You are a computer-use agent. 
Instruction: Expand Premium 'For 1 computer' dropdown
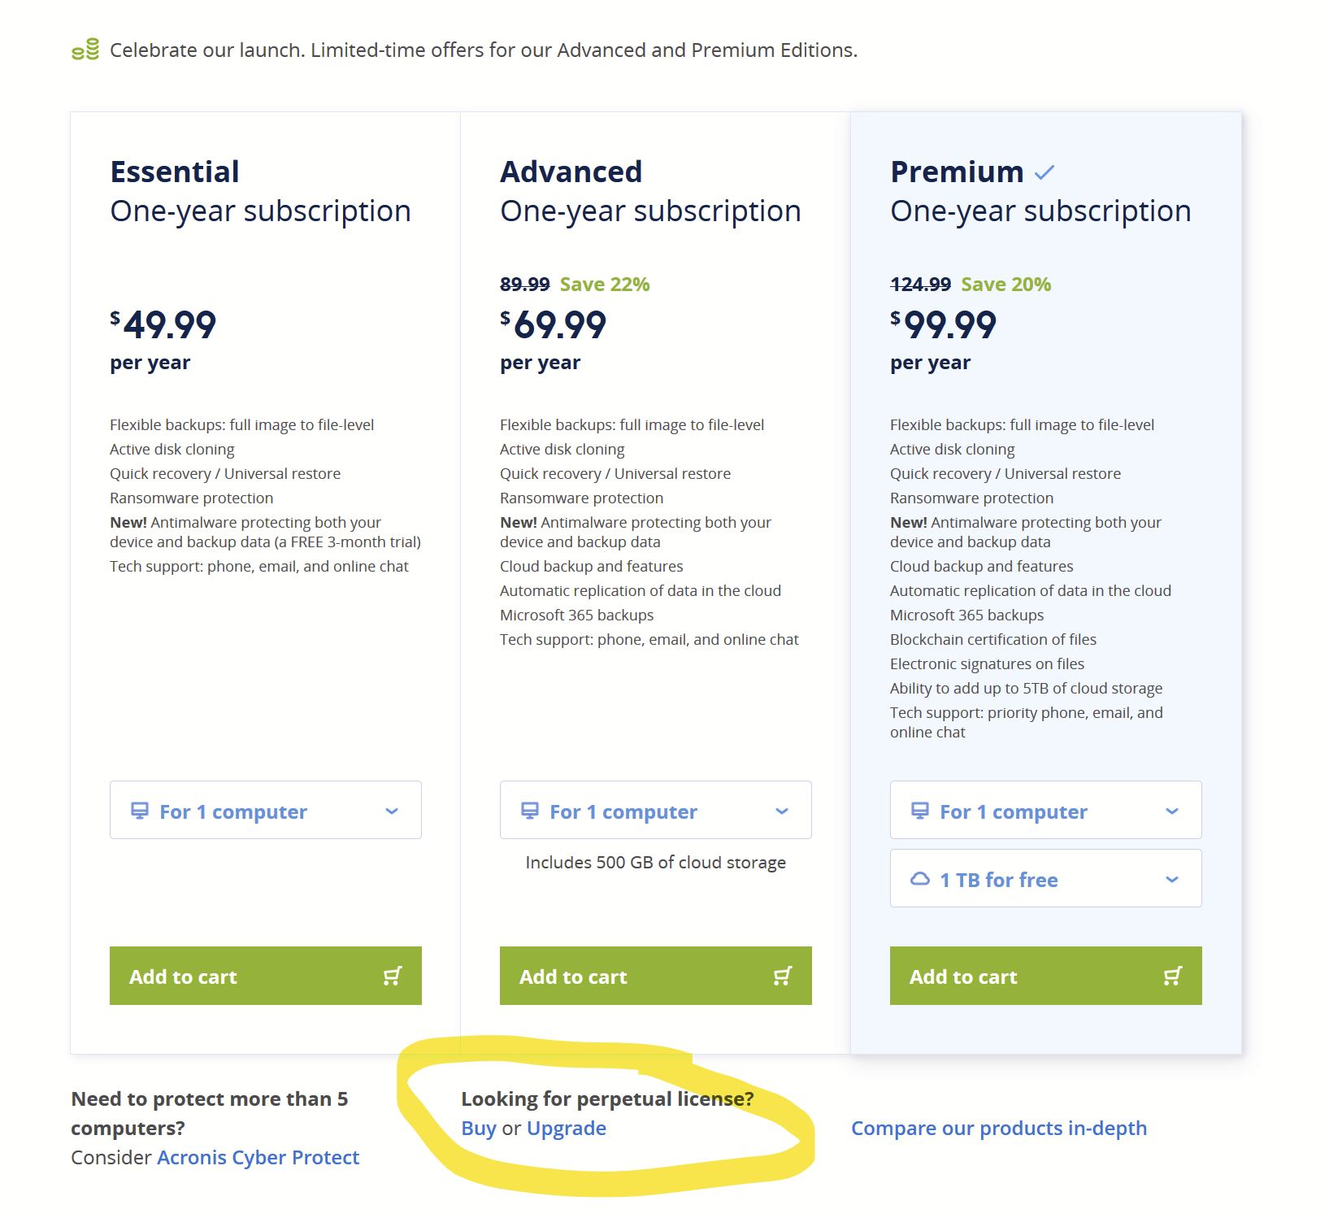[x=1171, y=811]
